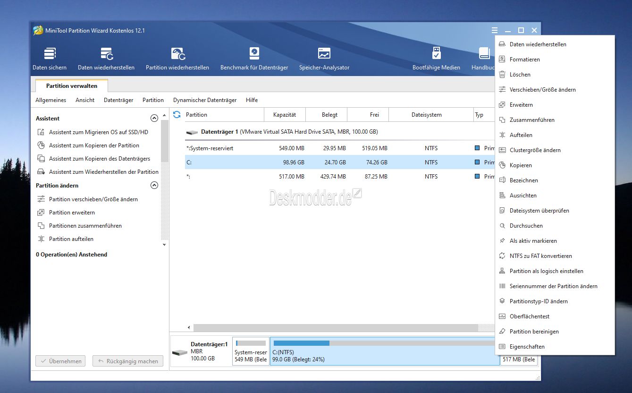The height and width of the screenshot is (393, 632).
Task: Open the Daten sichern tool
Action: tap(50, 59)
